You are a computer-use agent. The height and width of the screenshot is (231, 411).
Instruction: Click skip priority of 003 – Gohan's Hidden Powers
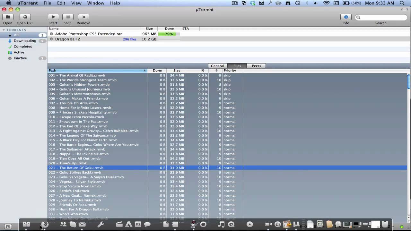227,85
